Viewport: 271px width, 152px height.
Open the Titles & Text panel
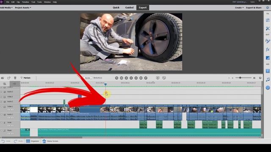(268, 71)
